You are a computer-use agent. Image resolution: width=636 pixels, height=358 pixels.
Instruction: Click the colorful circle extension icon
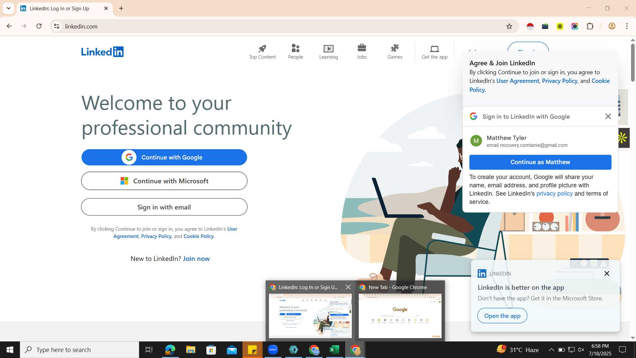575,26
